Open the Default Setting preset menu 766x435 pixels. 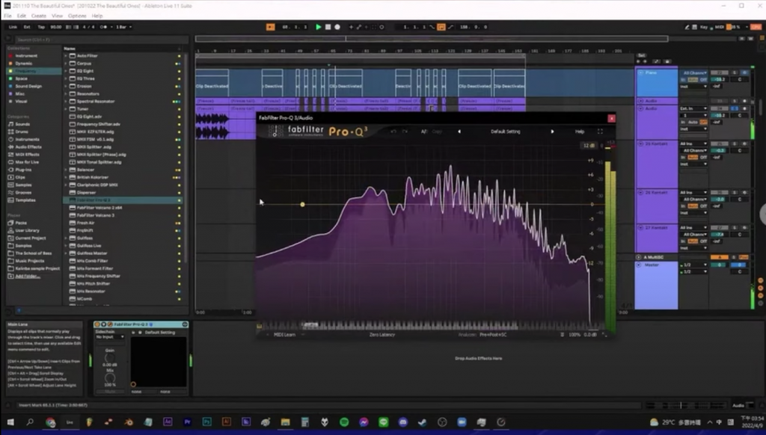coord(506,132)
